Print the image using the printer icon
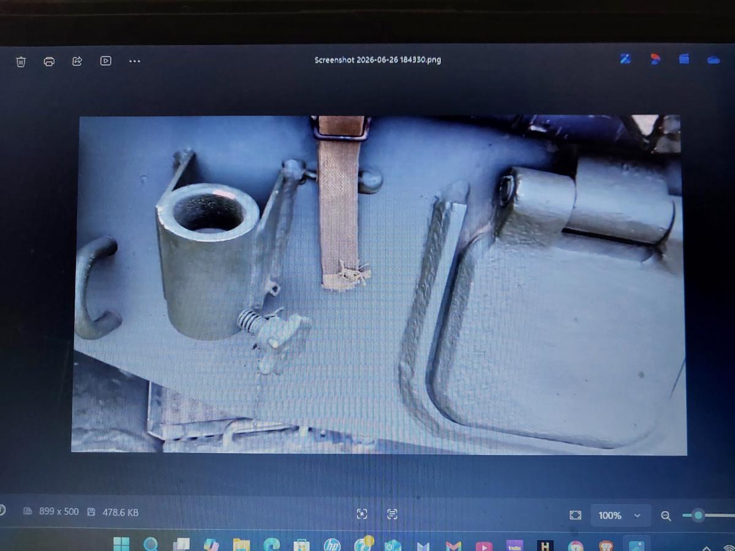This screenshot has width=735, height=551. (x=49, y=61)
